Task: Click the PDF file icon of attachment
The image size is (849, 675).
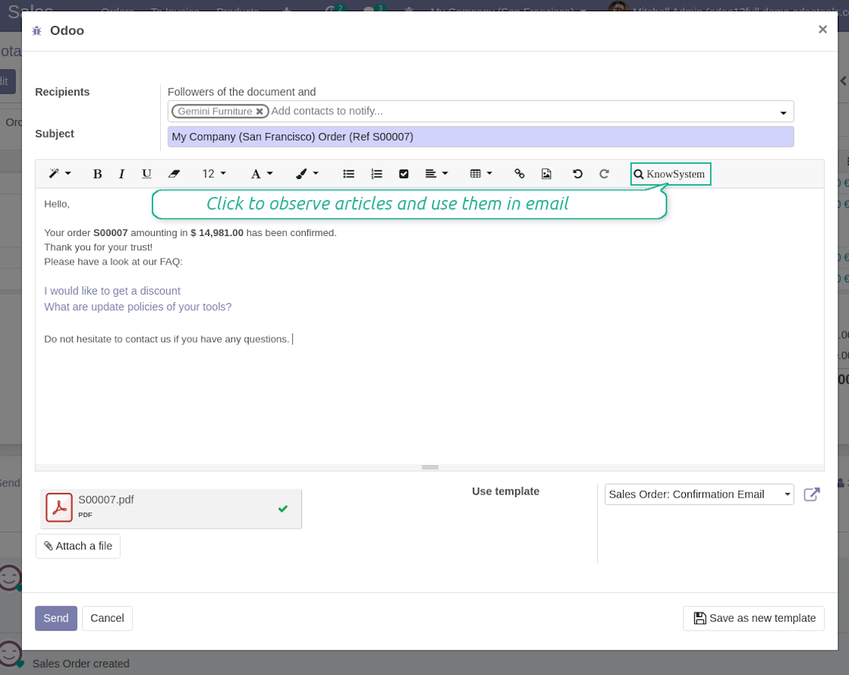Action: [59, 507]
